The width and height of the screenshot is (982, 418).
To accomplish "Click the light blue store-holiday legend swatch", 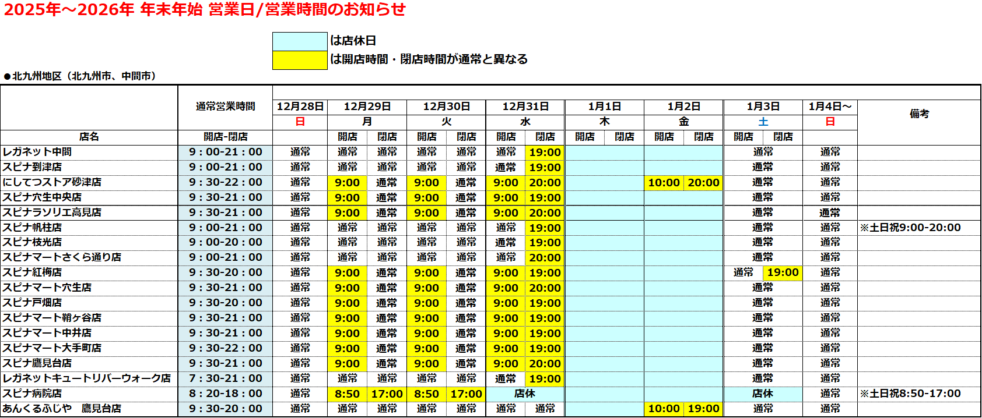I will click(x=300, y=41).
